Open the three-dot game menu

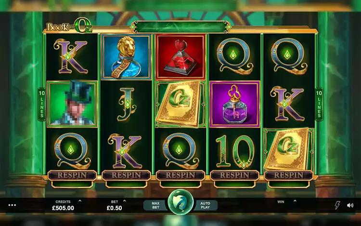(12, 205)
